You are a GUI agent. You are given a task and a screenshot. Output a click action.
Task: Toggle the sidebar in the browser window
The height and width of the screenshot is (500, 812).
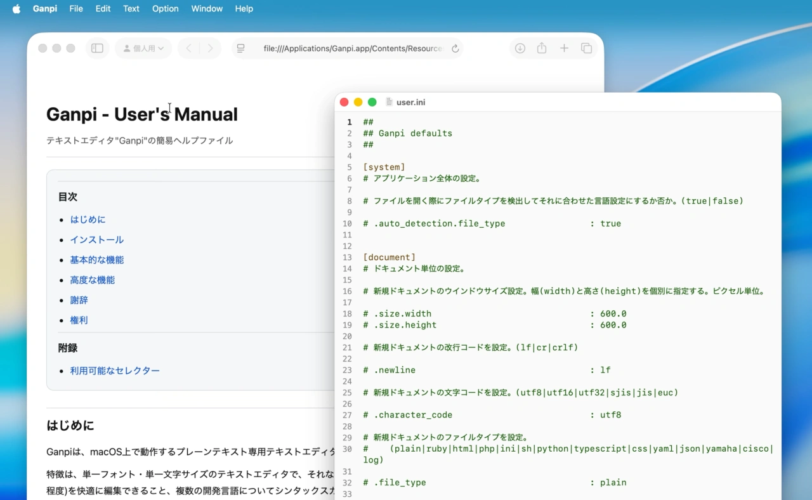point(97,48)
